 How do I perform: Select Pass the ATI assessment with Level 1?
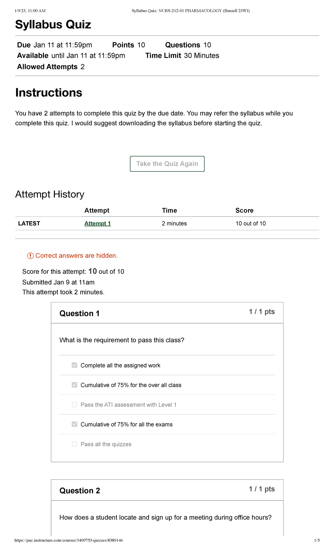click(x=74, y=405)
